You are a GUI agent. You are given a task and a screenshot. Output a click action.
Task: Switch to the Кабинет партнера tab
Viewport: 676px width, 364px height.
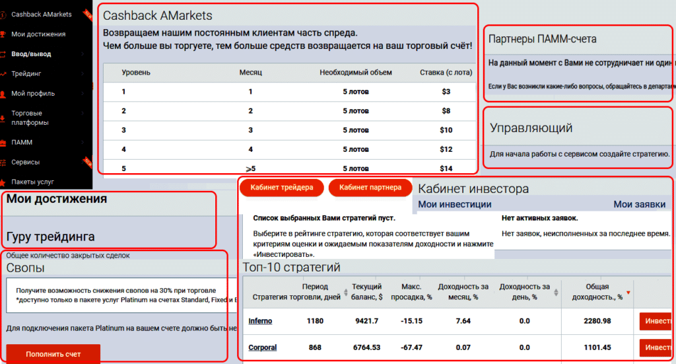pyautogui.click(x=370, y=188)
